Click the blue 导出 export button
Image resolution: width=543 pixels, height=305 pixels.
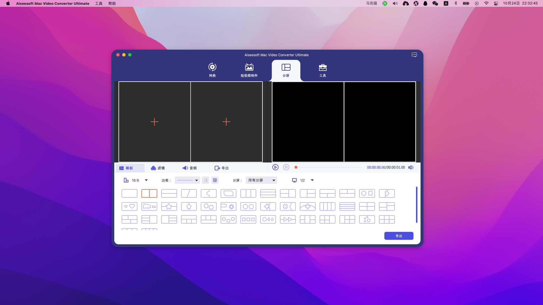pos(399,236)
